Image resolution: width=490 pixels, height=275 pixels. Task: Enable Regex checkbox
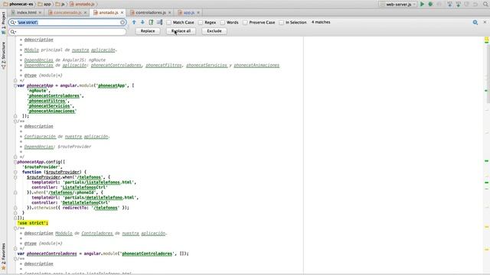(201, 22)
